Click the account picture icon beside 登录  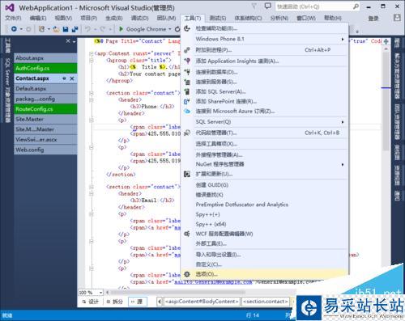pyautogui.click(x=397, y=18)
